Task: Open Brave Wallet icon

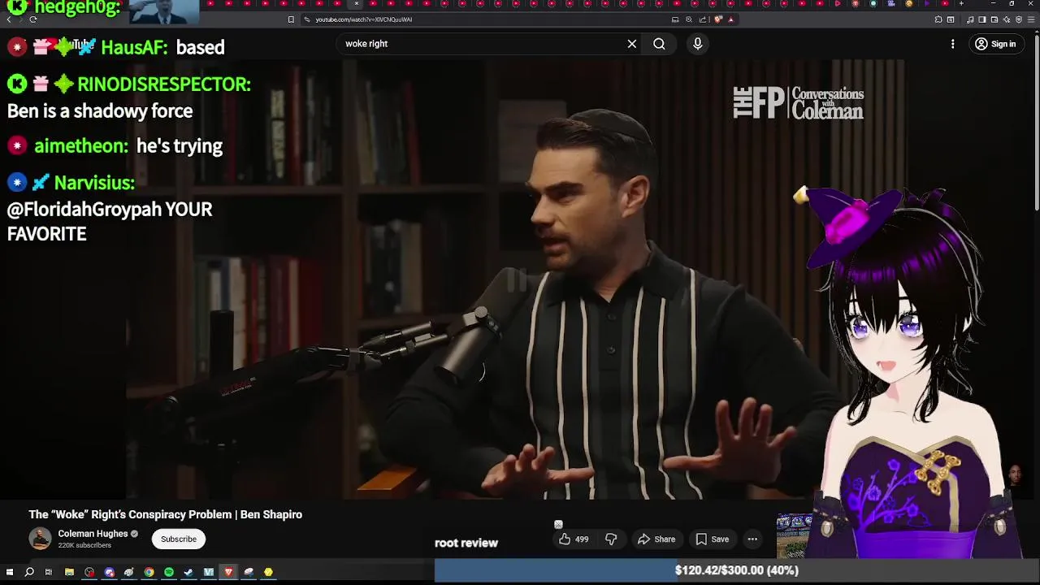Action: [994, 19]
